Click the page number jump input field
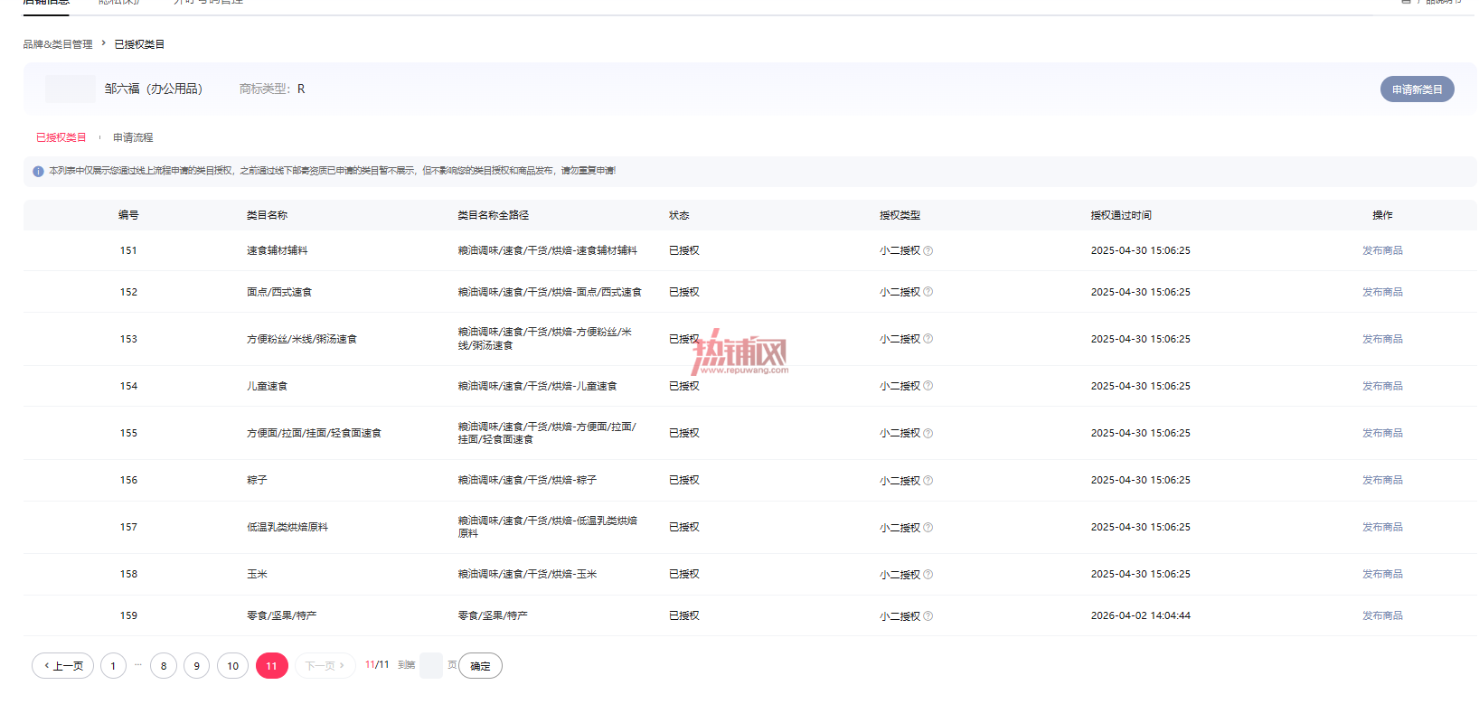Image resolution: width=1479 pixels, height=704 pixels. point(431,666)
